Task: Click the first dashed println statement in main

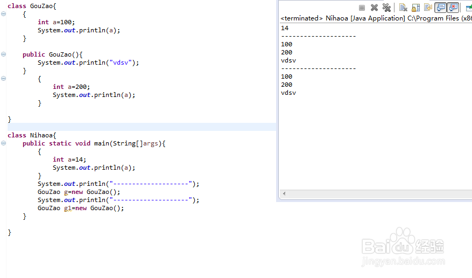Action: 118,184
